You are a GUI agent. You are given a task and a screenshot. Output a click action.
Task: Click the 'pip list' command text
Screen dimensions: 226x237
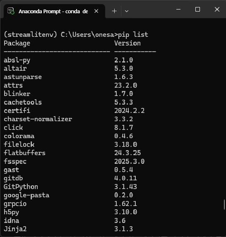coord(133,35)
